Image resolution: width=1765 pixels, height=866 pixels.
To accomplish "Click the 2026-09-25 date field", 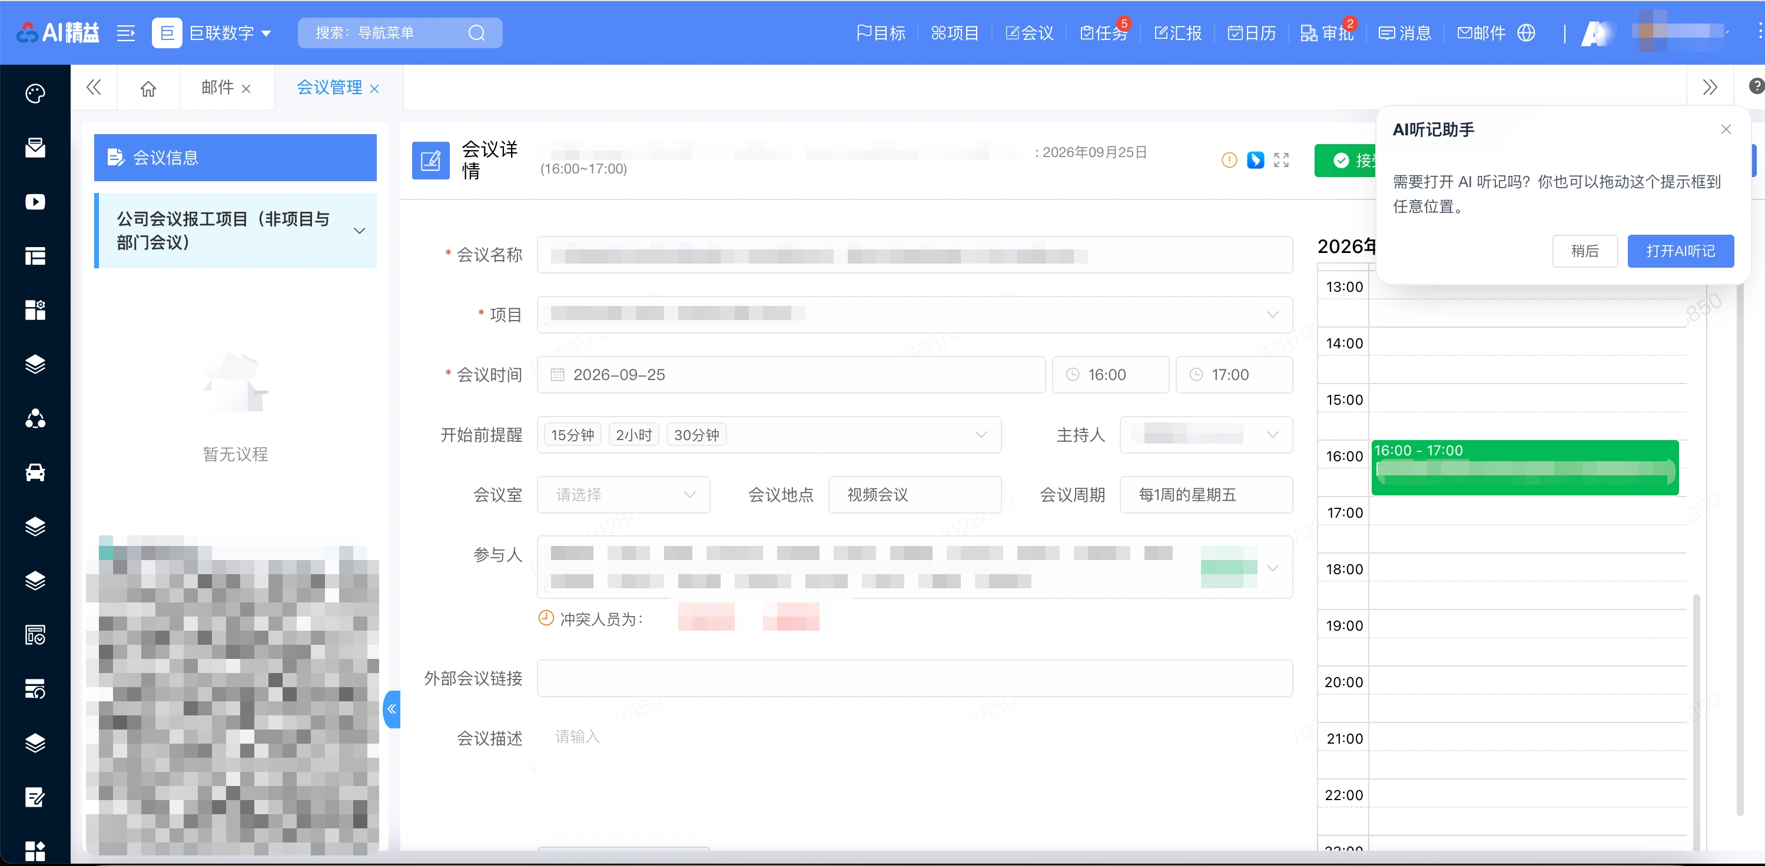I will click(791, 375).
